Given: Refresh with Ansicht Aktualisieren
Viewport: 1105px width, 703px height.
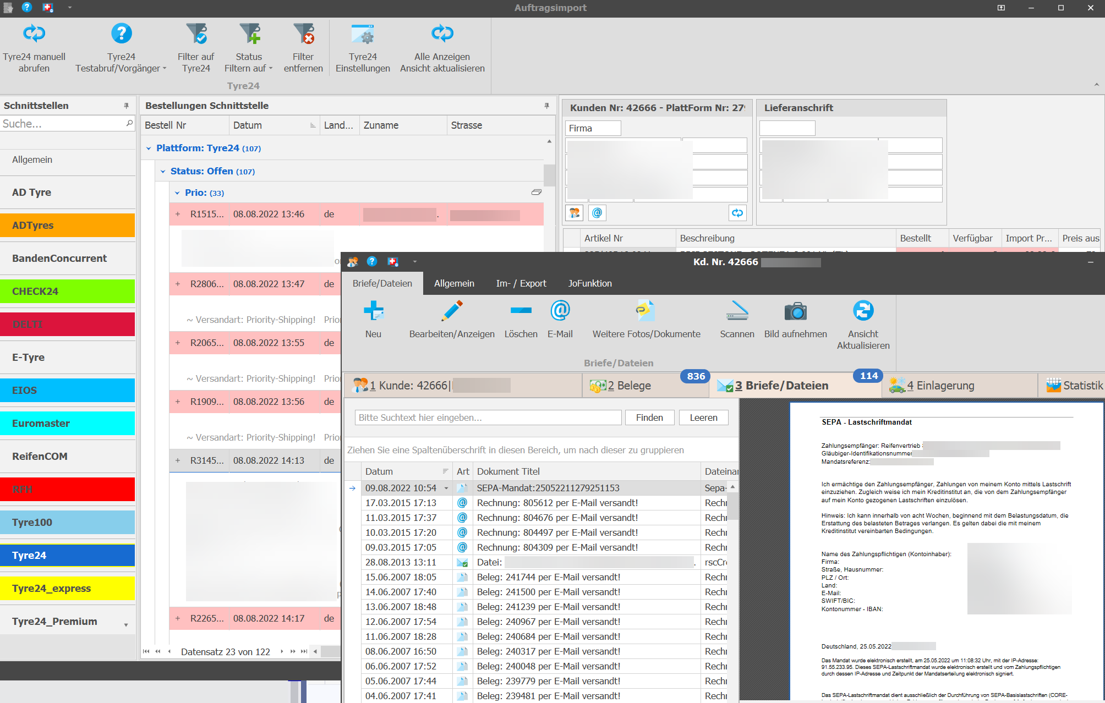Looking at the screenshot, I should [x=863, y=325].
